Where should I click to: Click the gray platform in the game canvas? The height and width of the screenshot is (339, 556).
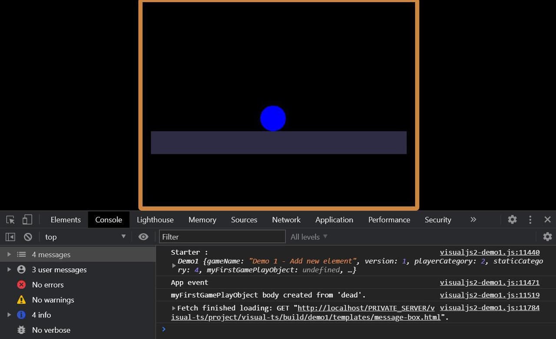coord(278,143)
